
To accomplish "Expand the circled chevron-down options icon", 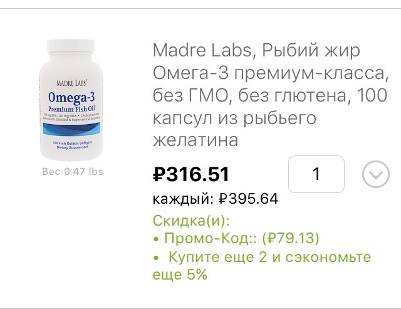I will click(376, 174).
